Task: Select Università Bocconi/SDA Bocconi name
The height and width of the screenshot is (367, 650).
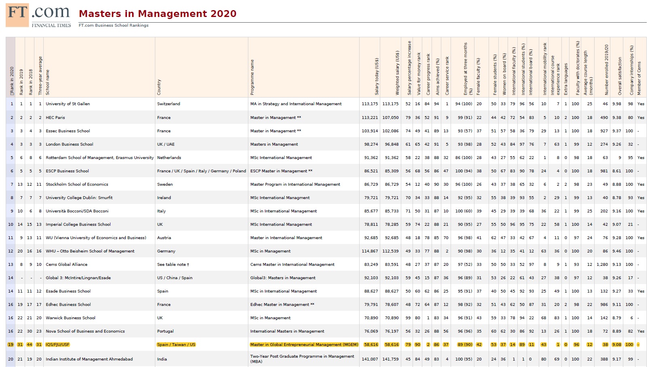Action: (77, 211)
